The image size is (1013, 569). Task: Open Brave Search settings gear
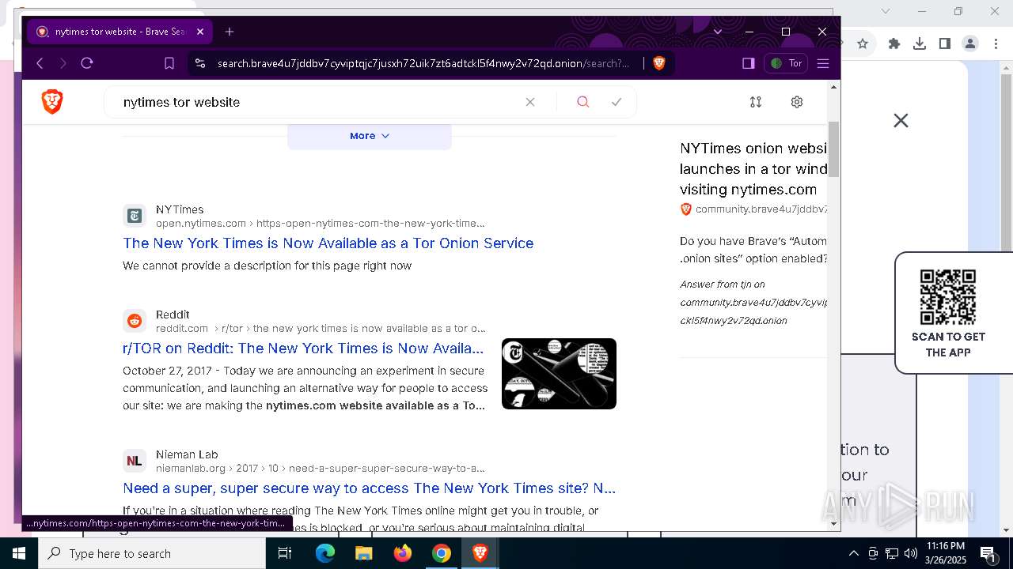[x=797, y=102]
